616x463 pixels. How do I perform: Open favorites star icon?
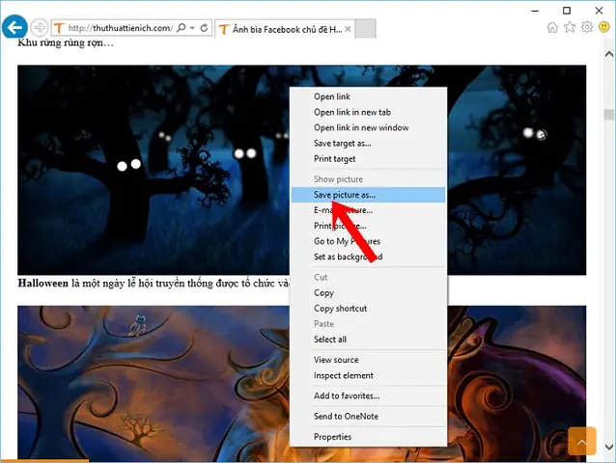[x=570, y=27]
